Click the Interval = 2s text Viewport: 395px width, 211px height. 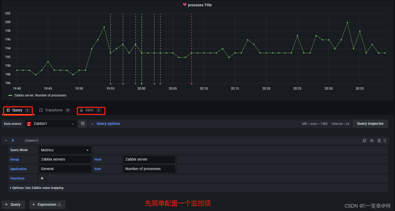[x=340, y=124]
